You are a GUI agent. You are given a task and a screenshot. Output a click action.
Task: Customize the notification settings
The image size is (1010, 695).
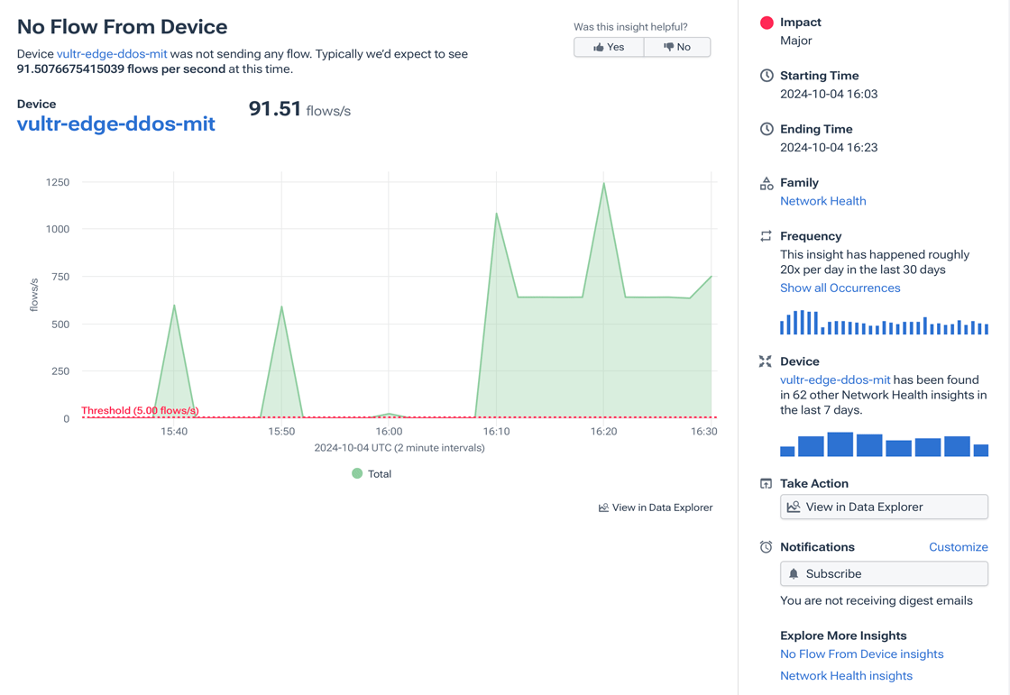958,547
